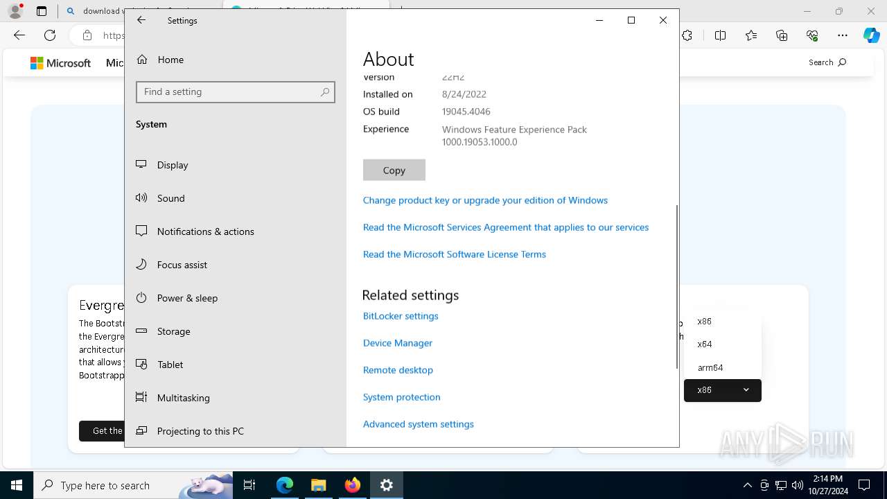Click Settings gear icon on taskbar
Screen dimensions: 887x499
pyautogui.click(x=387, y=485)
